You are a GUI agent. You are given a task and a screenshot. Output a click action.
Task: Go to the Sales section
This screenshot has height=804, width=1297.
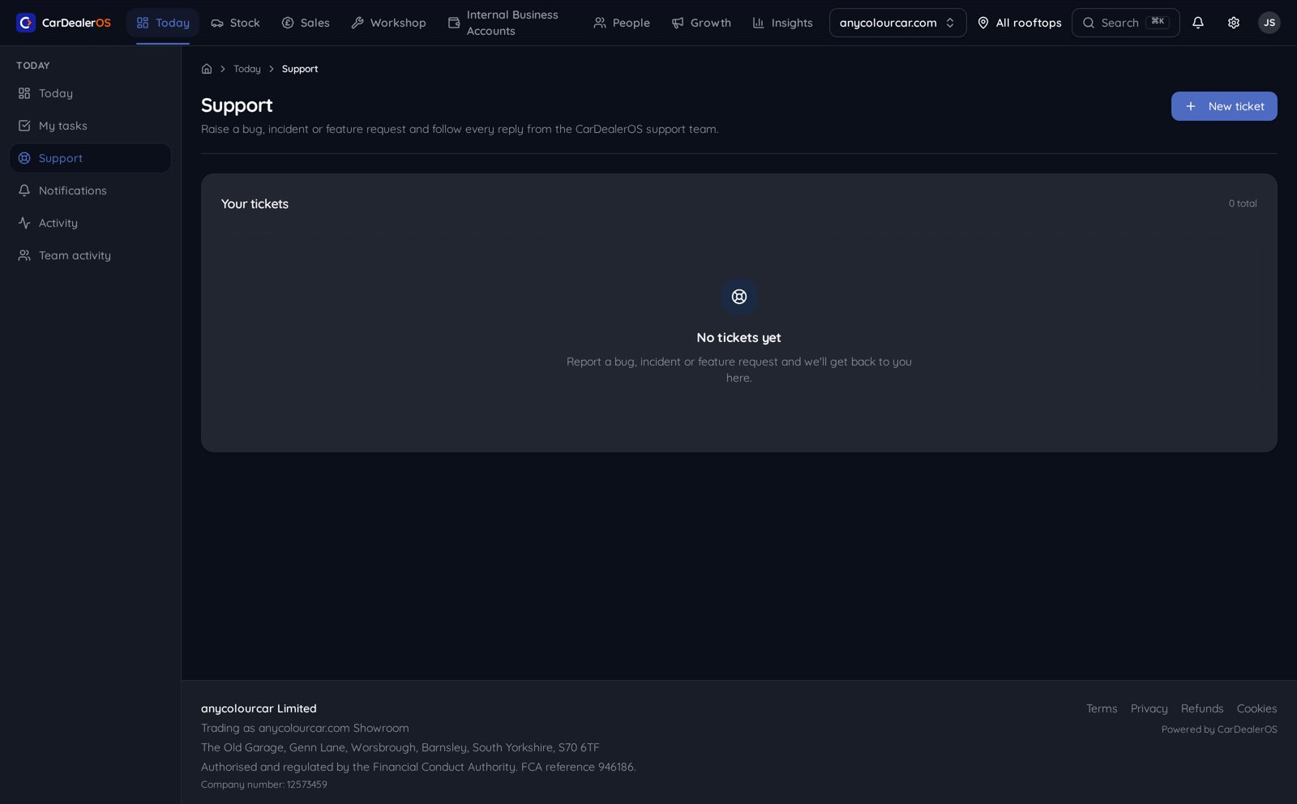coord(305,23)
